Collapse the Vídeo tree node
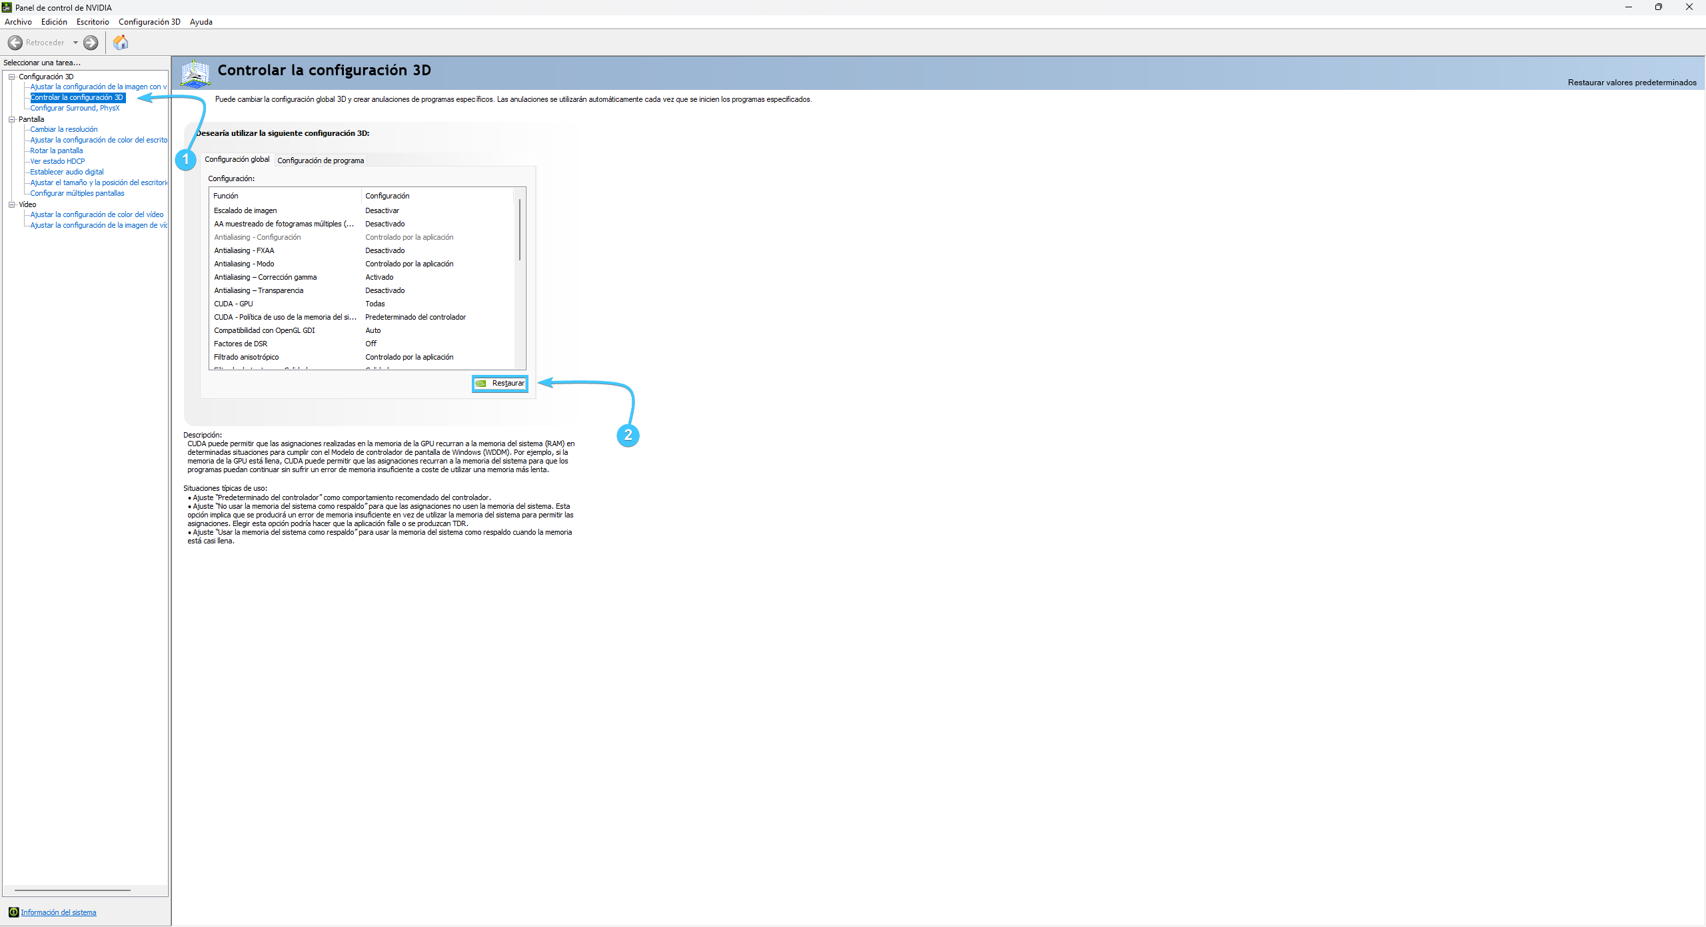 [x=11, y=204]
